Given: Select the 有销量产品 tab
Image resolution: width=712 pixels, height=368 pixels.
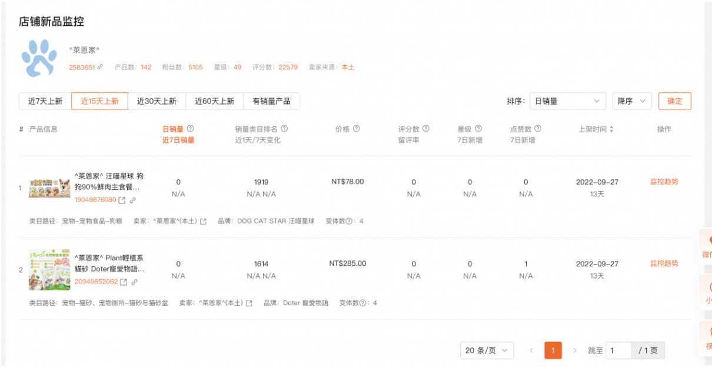Looking at the screenshot, I should point(271,101).
